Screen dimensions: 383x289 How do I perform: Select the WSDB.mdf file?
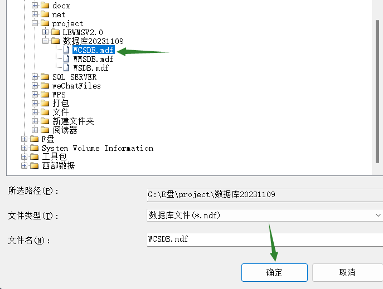91,68
